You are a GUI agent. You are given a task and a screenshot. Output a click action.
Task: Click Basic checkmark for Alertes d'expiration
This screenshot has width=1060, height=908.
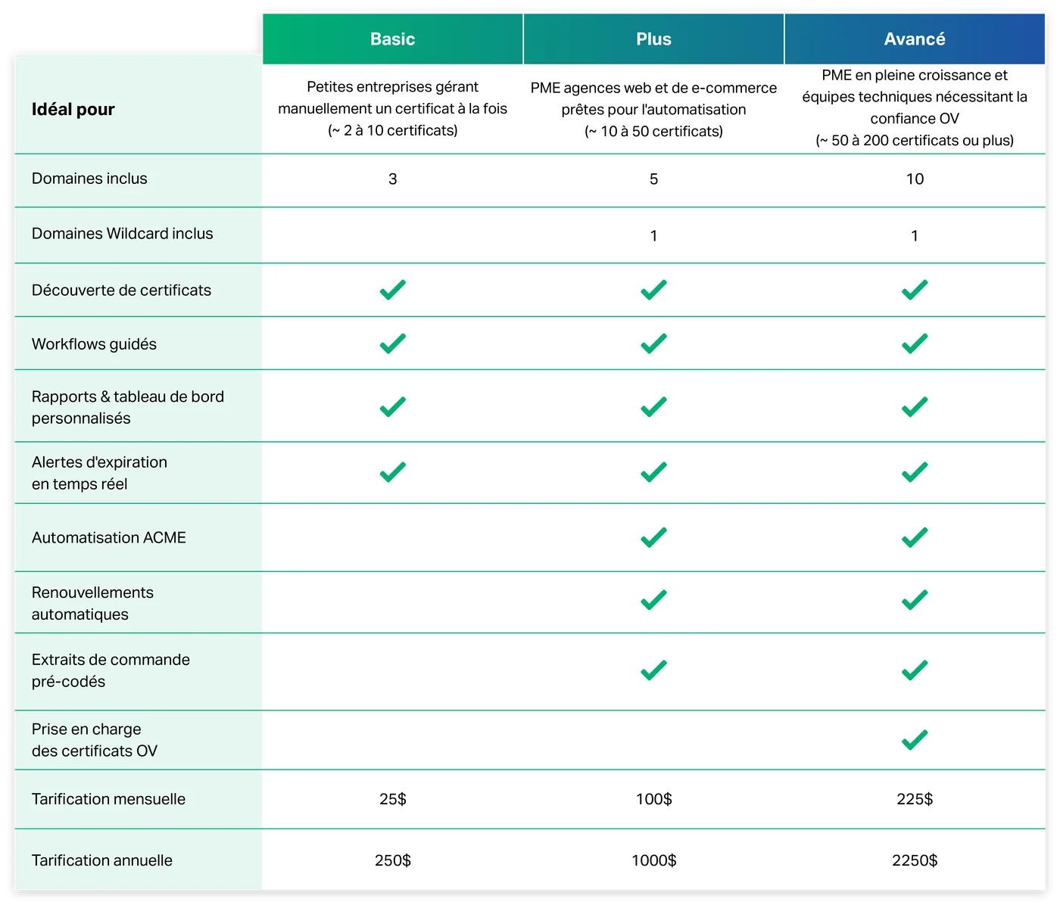(392, 472)
